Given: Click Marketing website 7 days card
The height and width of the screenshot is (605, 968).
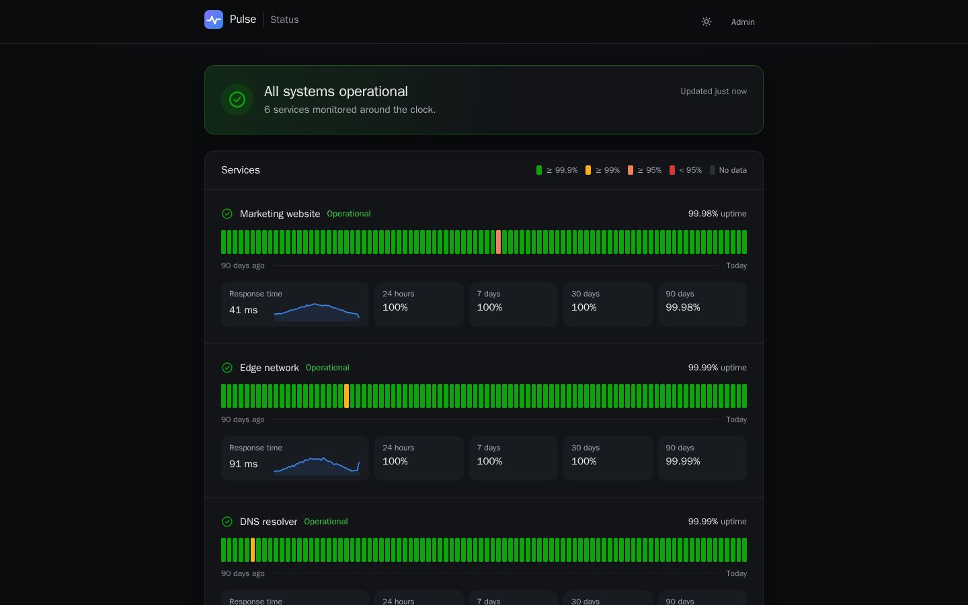Looking at the screenshot, I should coord(514,305).
